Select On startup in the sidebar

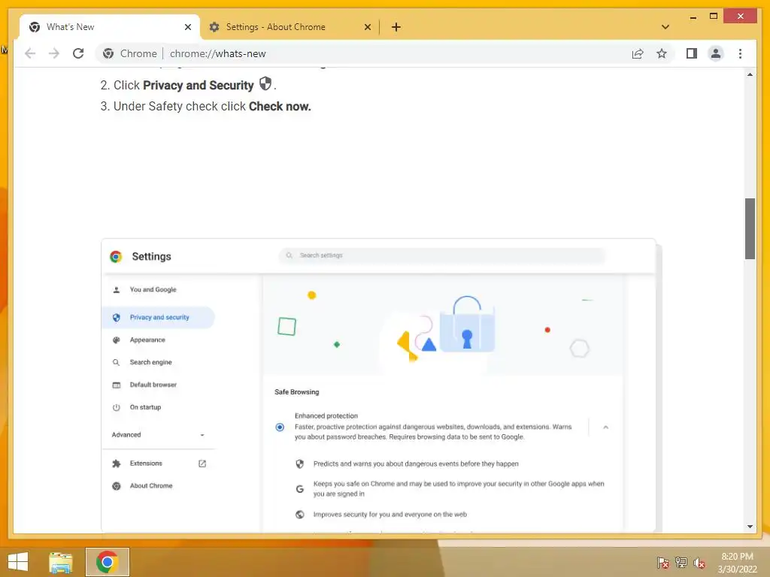coord(145,407)
